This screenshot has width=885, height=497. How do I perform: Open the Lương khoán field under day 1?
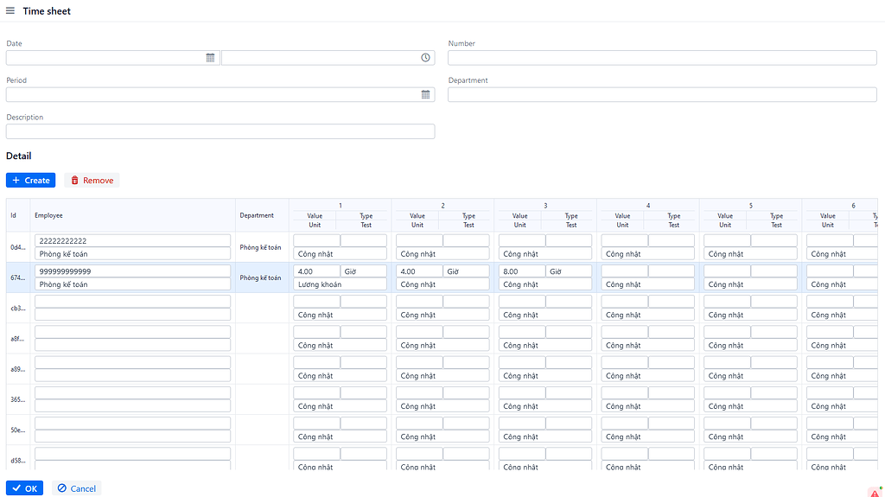[340, 284]
